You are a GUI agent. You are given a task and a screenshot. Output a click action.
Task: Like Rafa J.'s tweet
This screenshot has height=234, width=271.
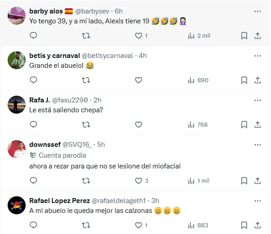138,125
